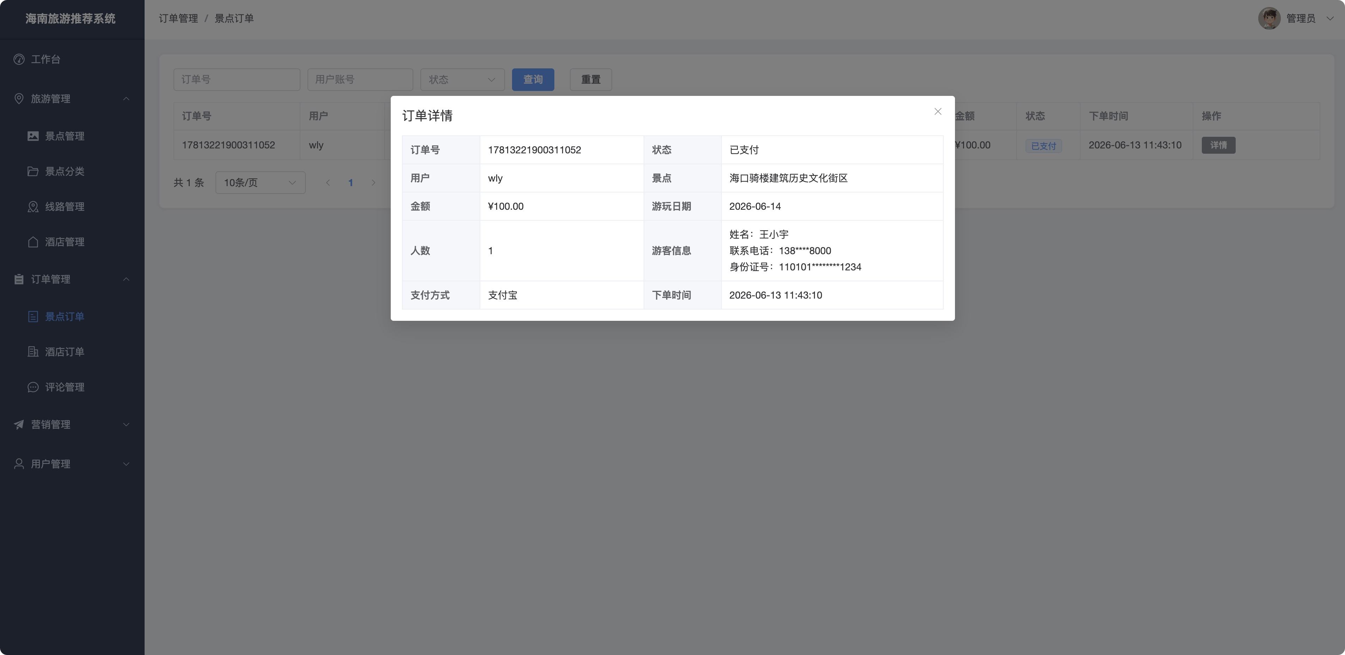Click the 姓名：王小宇 visitor line

point(759,235)
